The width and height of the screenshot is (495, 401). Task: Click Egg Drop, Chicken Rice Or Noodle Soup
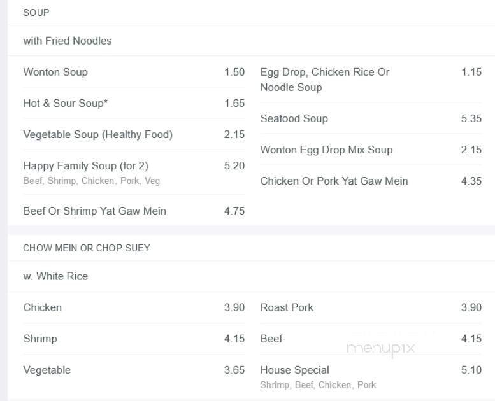point(324,80)
